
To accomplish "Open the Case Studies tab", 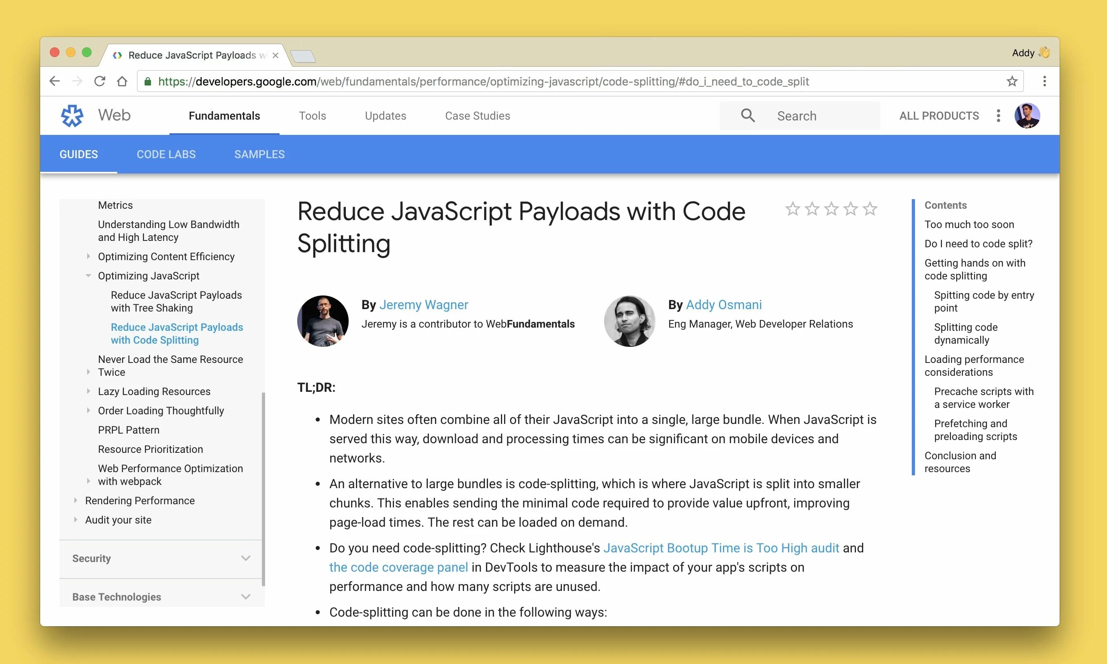I will point(478,116).
